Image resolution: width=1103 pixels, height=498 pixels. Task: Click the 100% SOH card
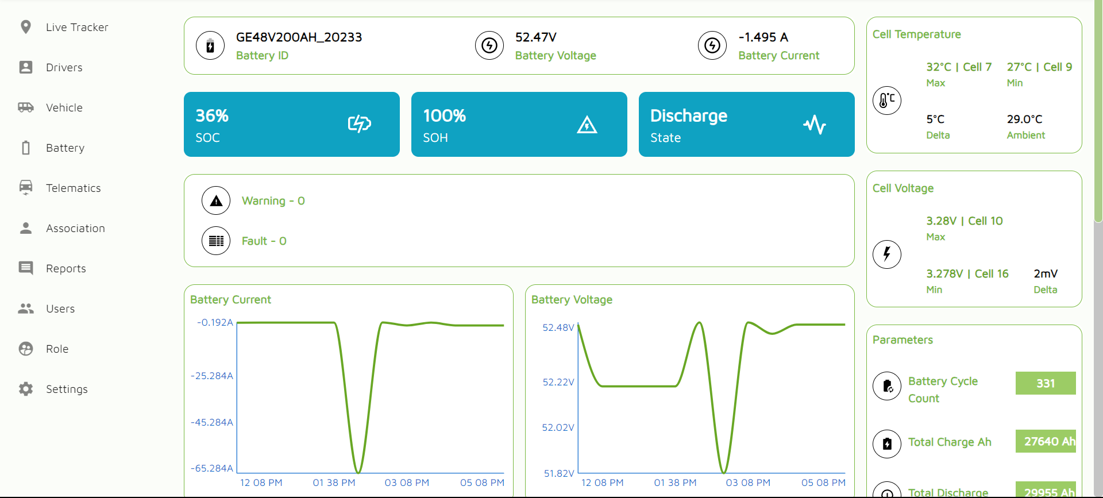[x=519, y=124]
